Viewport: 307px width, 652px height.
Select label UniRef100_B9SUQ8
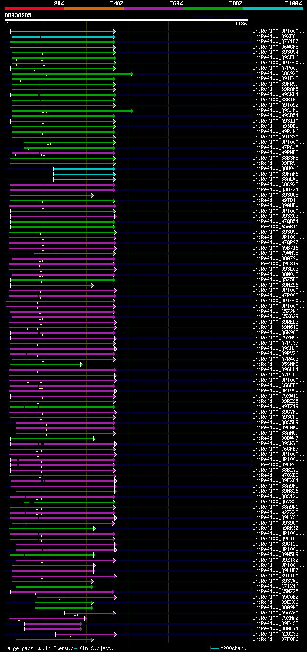275,195
